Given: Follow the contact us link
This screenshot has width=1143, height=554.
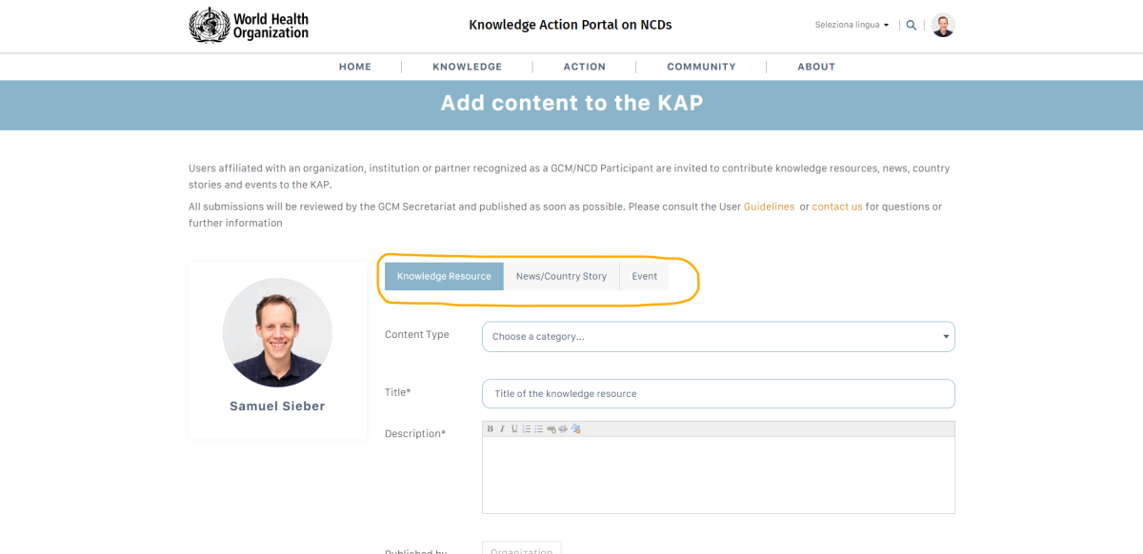Looking at the screenshot, I should 837,207.
